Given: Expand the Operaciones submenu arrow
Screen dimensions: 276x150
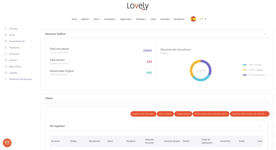Looking at the screenshot, I should tap(32, 66).
